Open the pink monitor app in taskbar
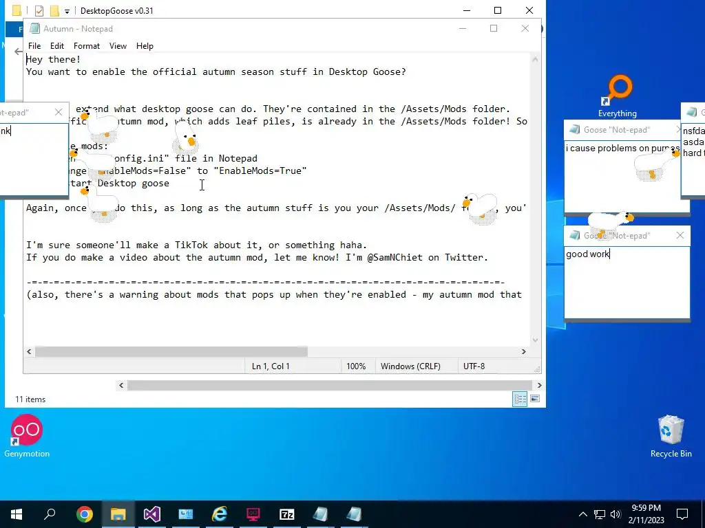705x528 pixels. [253, 514]
